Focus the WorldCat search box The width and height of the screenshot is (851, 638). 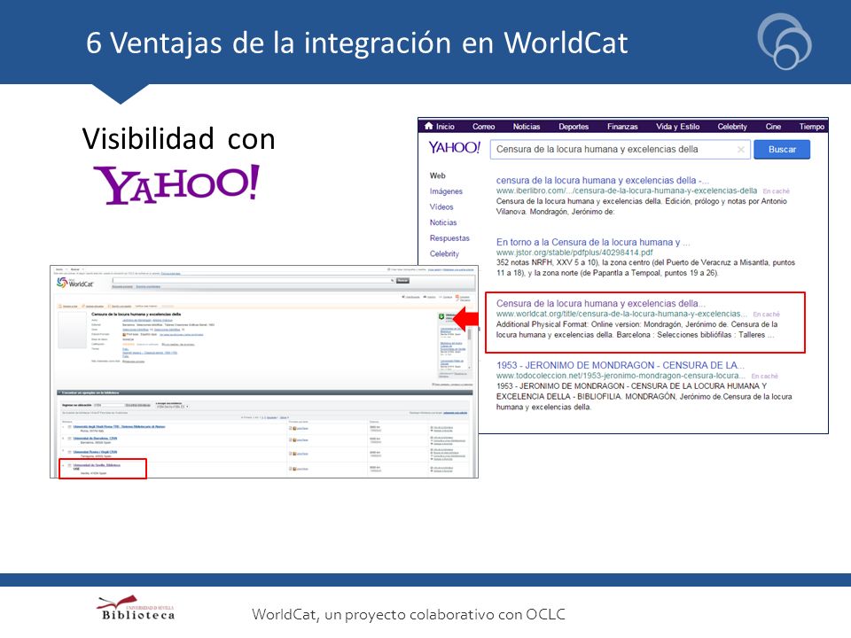click(253, 281)
